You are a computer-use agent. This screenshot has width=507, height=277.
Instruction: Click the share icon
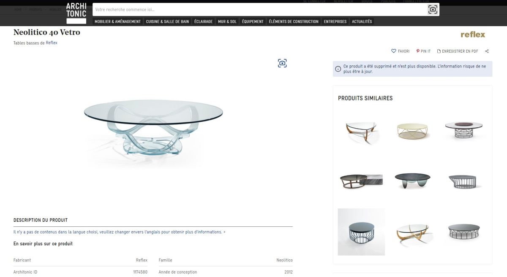point(487,51)
